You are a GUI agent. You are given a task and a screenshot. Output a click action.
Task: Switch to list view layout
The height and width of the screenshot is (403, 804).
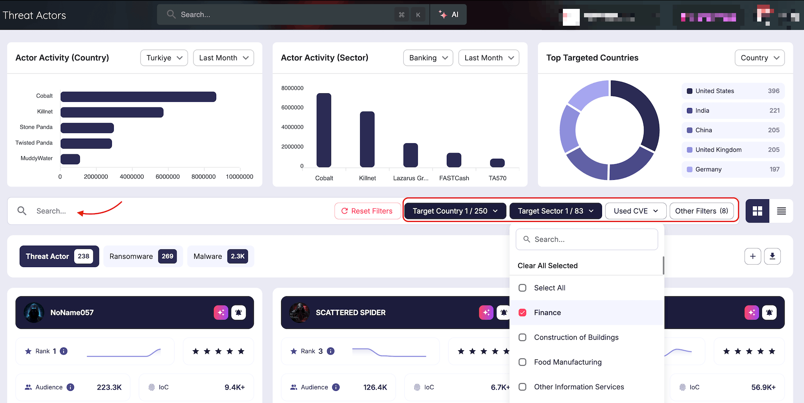click(781, 211)
